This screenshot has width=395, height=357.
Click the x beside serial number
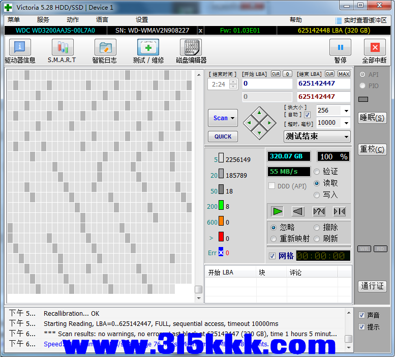200,31
